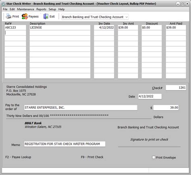Open the Help menu
The image size is (191, 175).
61,9
